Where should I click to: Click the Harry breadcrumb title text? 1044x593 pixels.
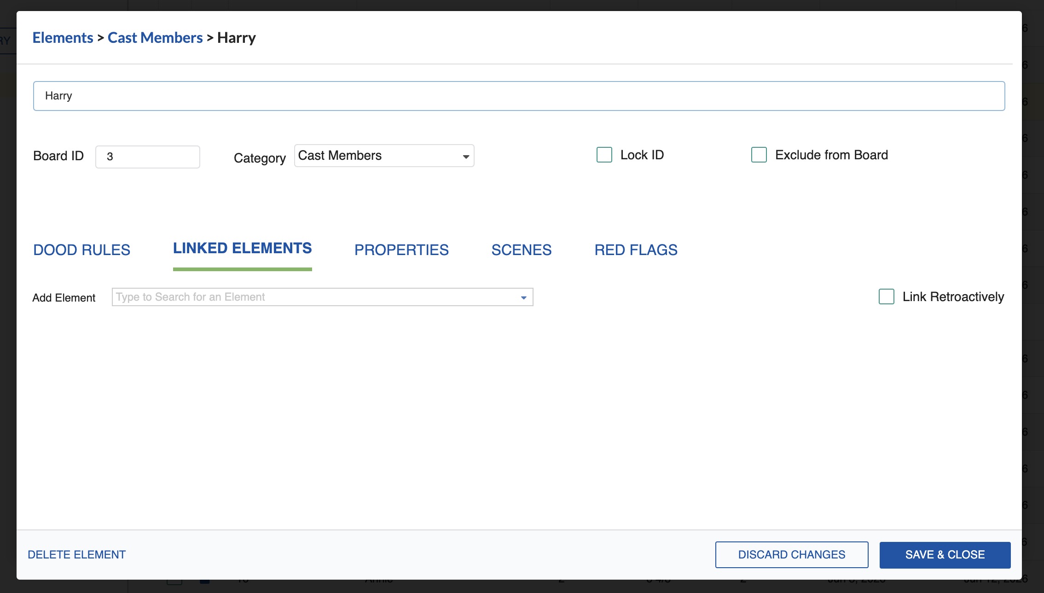pos(236,38)
